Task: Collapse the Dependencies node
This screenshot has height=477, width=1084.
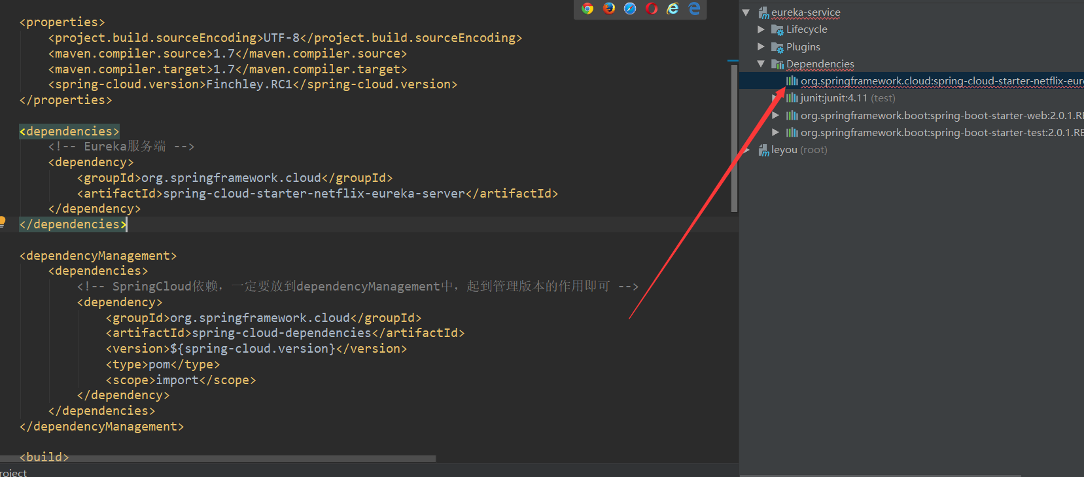Action: pyautogui.click(x=761, y=64)
